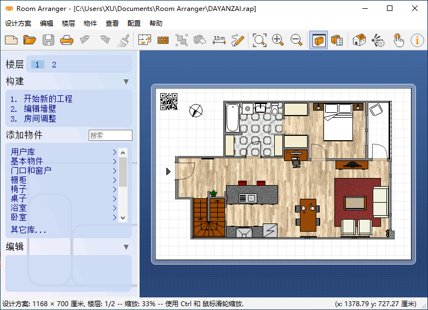The width and height of the screenshot is (428, 310).
Task: Select the pencil drawing tool icon
Action: (x=238, y=40)
